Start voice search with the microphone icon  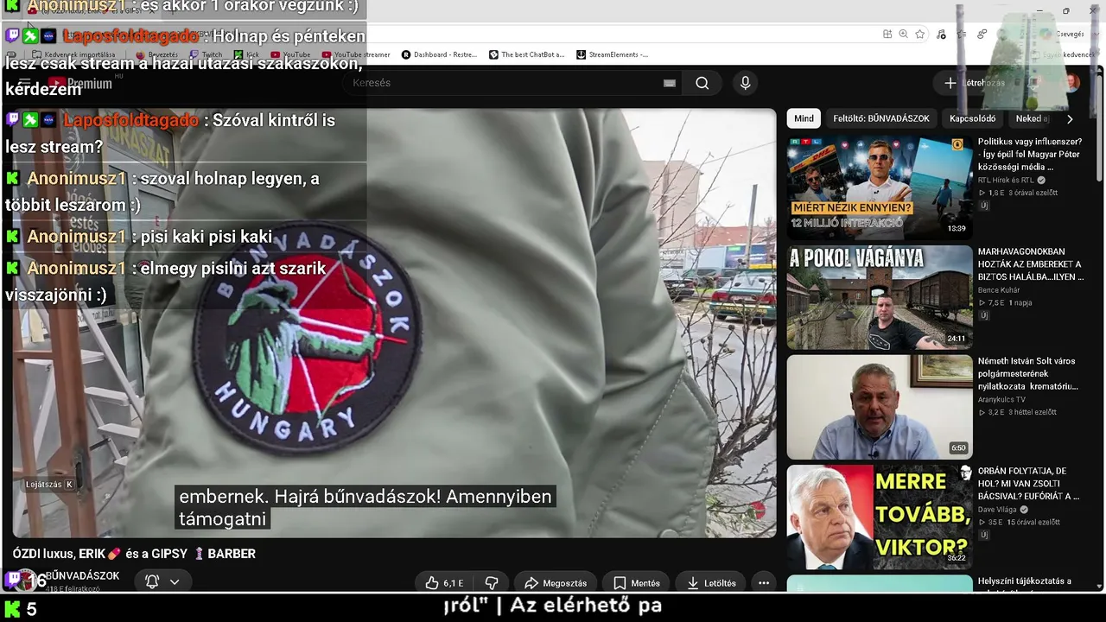pos(746,83)
